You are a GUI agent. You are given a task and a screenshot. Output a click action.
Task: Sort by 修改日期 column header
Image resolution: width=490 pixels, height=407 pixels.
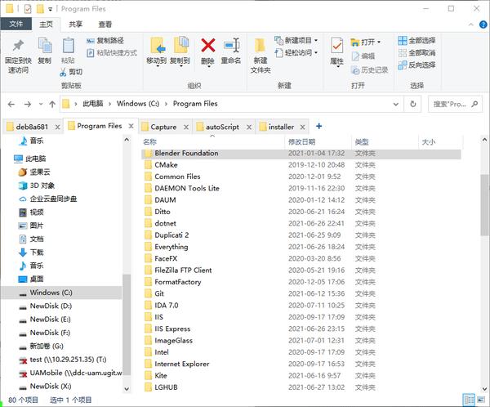[x=318, y=142]
